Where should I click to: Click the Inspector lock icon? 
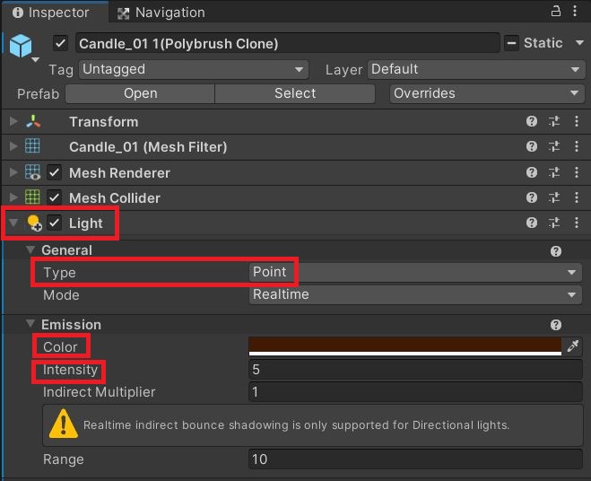pyautogui.click(x=555, y=12)
